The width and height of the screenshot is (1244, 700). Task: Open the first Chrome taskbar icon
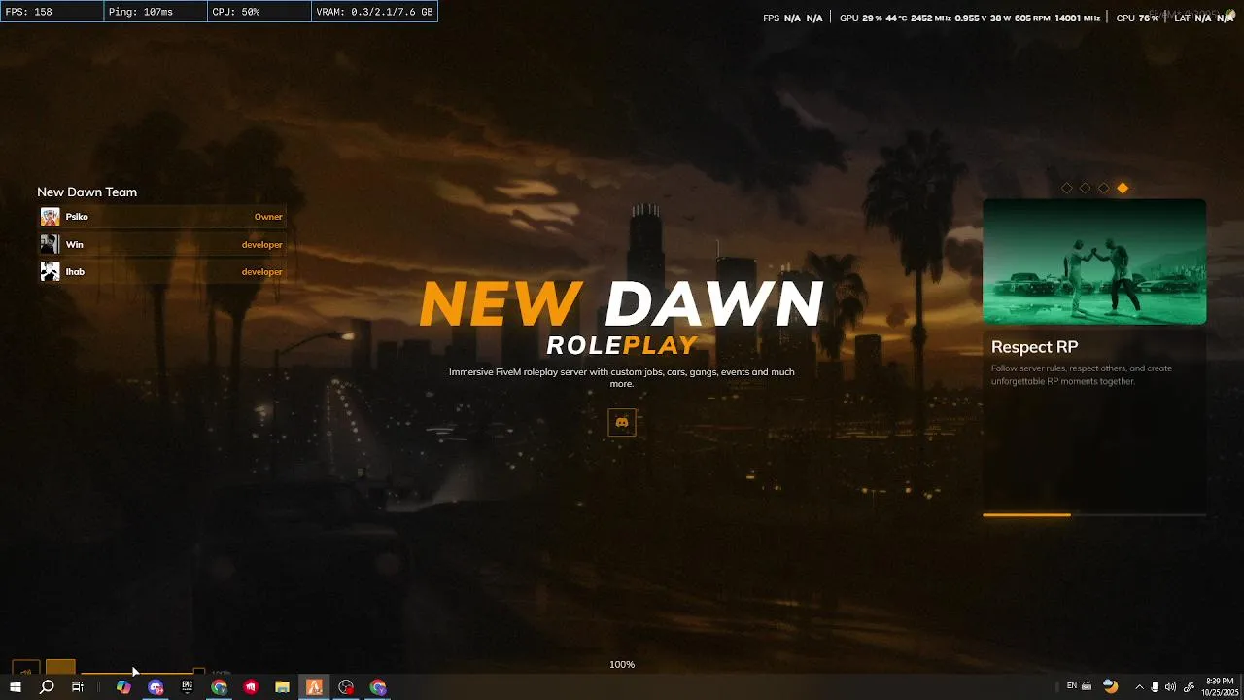(x=220, y=687)
